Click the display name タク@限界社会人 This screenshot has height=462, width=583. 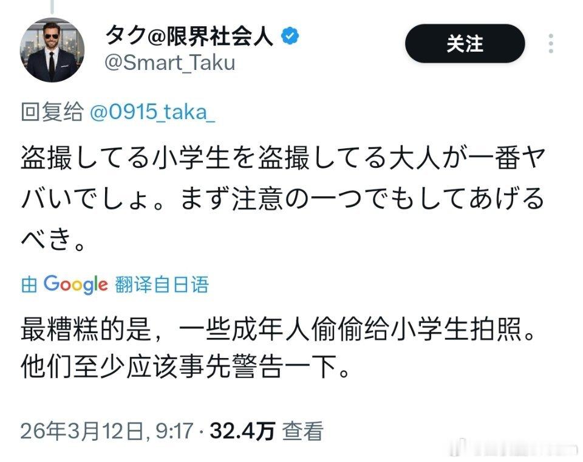tap(191, 35)
